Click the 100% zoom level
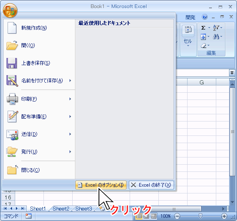Viewport: 237px width, 221px height. 166,216
